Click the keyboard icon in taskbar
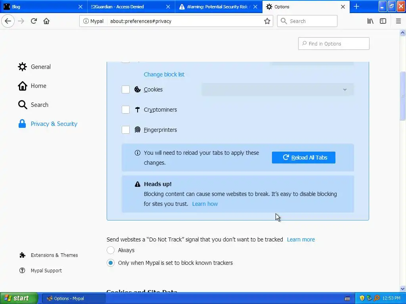The height and width of the screenshot is (304, 406). pos(347,298)
